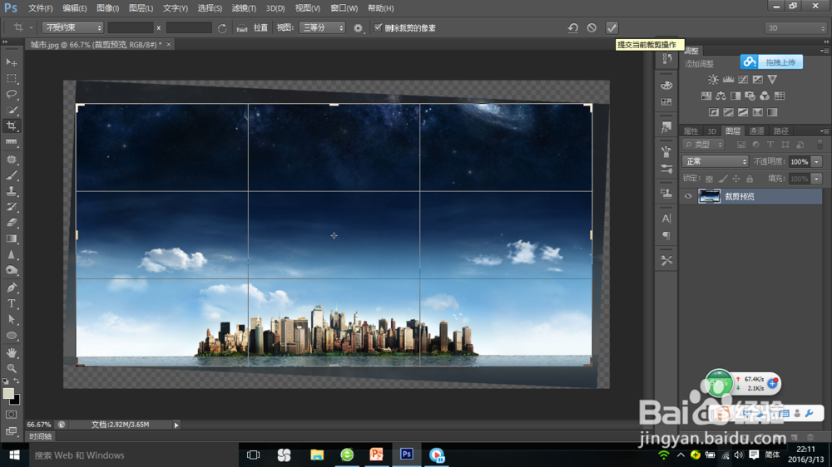Toggle pixel layer filter icon
The image size is (832, 467).
741,145
